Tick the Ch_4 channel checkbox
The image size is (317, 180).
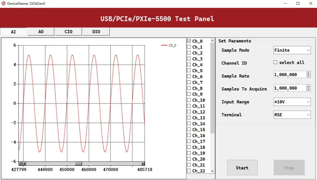pos(189,64)
